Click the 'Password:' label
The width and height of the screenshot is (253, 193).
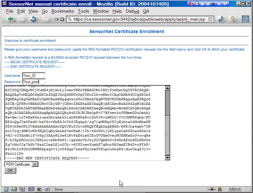tap(13, 82)
